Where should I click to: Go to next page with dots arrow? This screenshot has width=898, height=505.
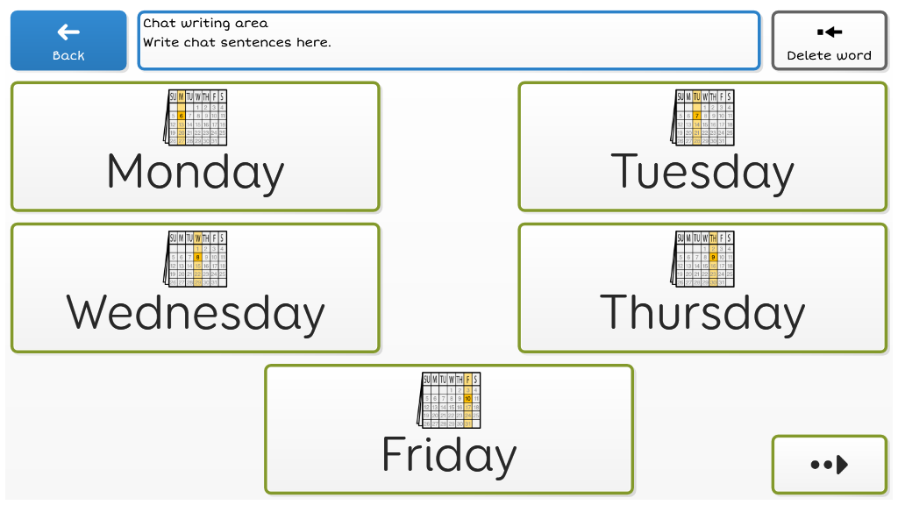coord(830,465)
